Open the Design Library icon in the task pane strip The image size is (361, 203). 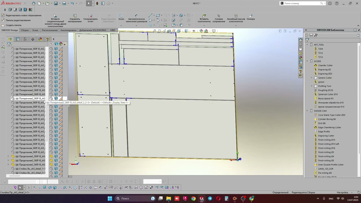click(301, 45)
